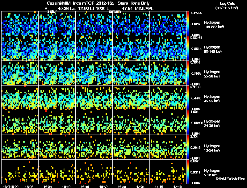Click the color bar of the 55-90 keV row

coord(188,73)
